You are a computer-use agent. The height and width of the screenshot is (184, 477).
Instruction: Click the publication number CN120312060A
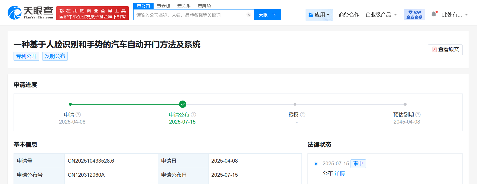coord(86,175)
